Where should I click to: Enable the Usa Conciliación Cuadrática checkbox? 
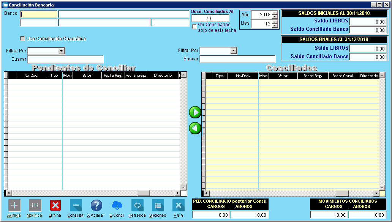(23, 39)
